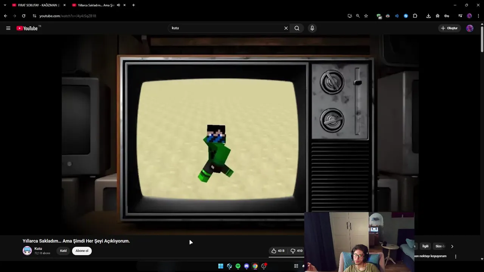Open extension with 49 badge
Screen dimensions: 484x272
click(x=379, y=16)
